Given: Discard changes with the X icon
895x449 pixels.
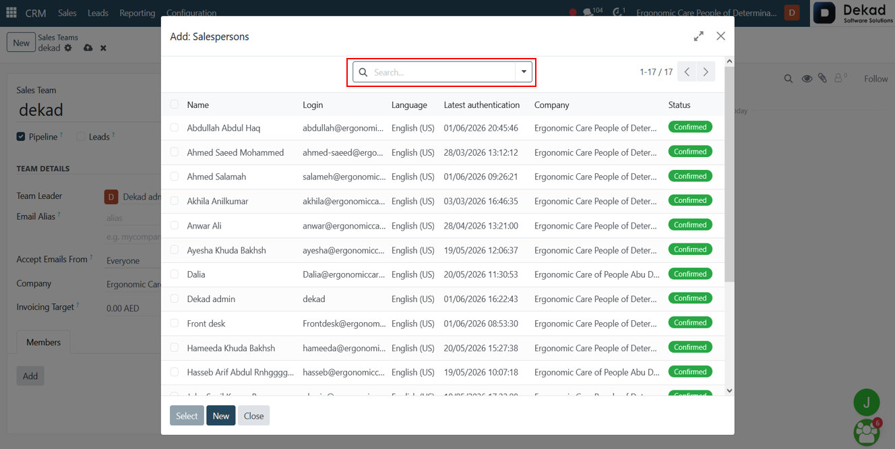Looking at the screenshot, I should point(103,48).
